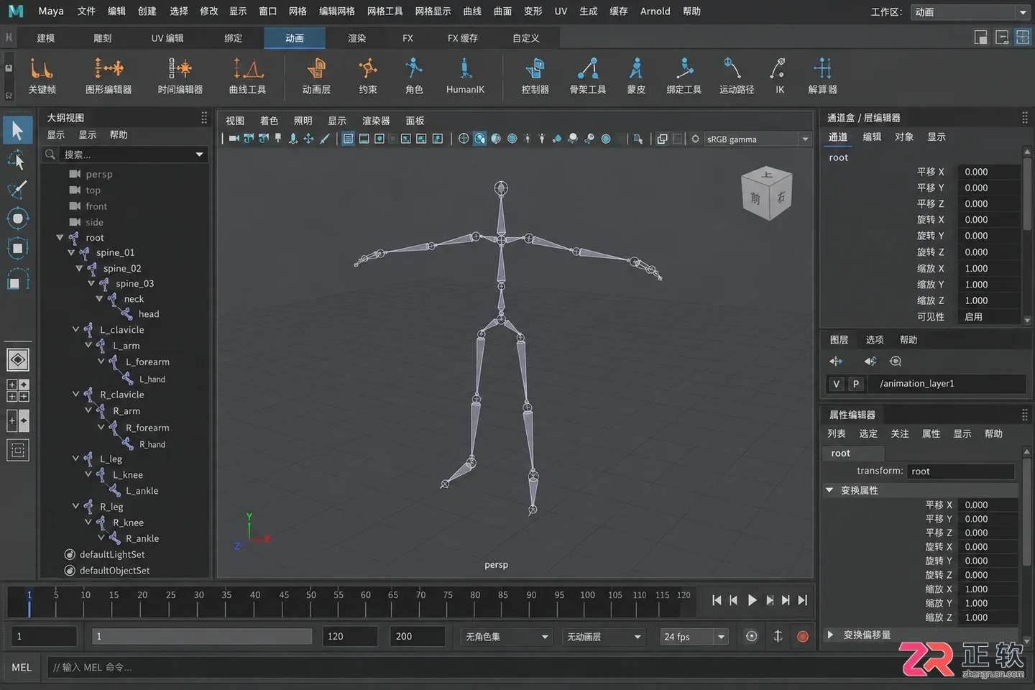The height and width of the screenshot is (690, 1035).
Task: Activate the arrow Select tool in toolbox
Action: pos(17,130)
